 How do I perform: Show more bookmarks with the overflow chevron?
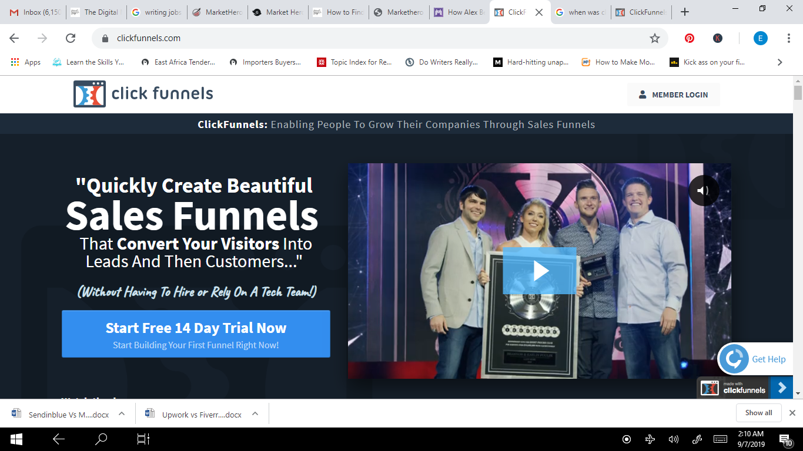coord(780,62)
